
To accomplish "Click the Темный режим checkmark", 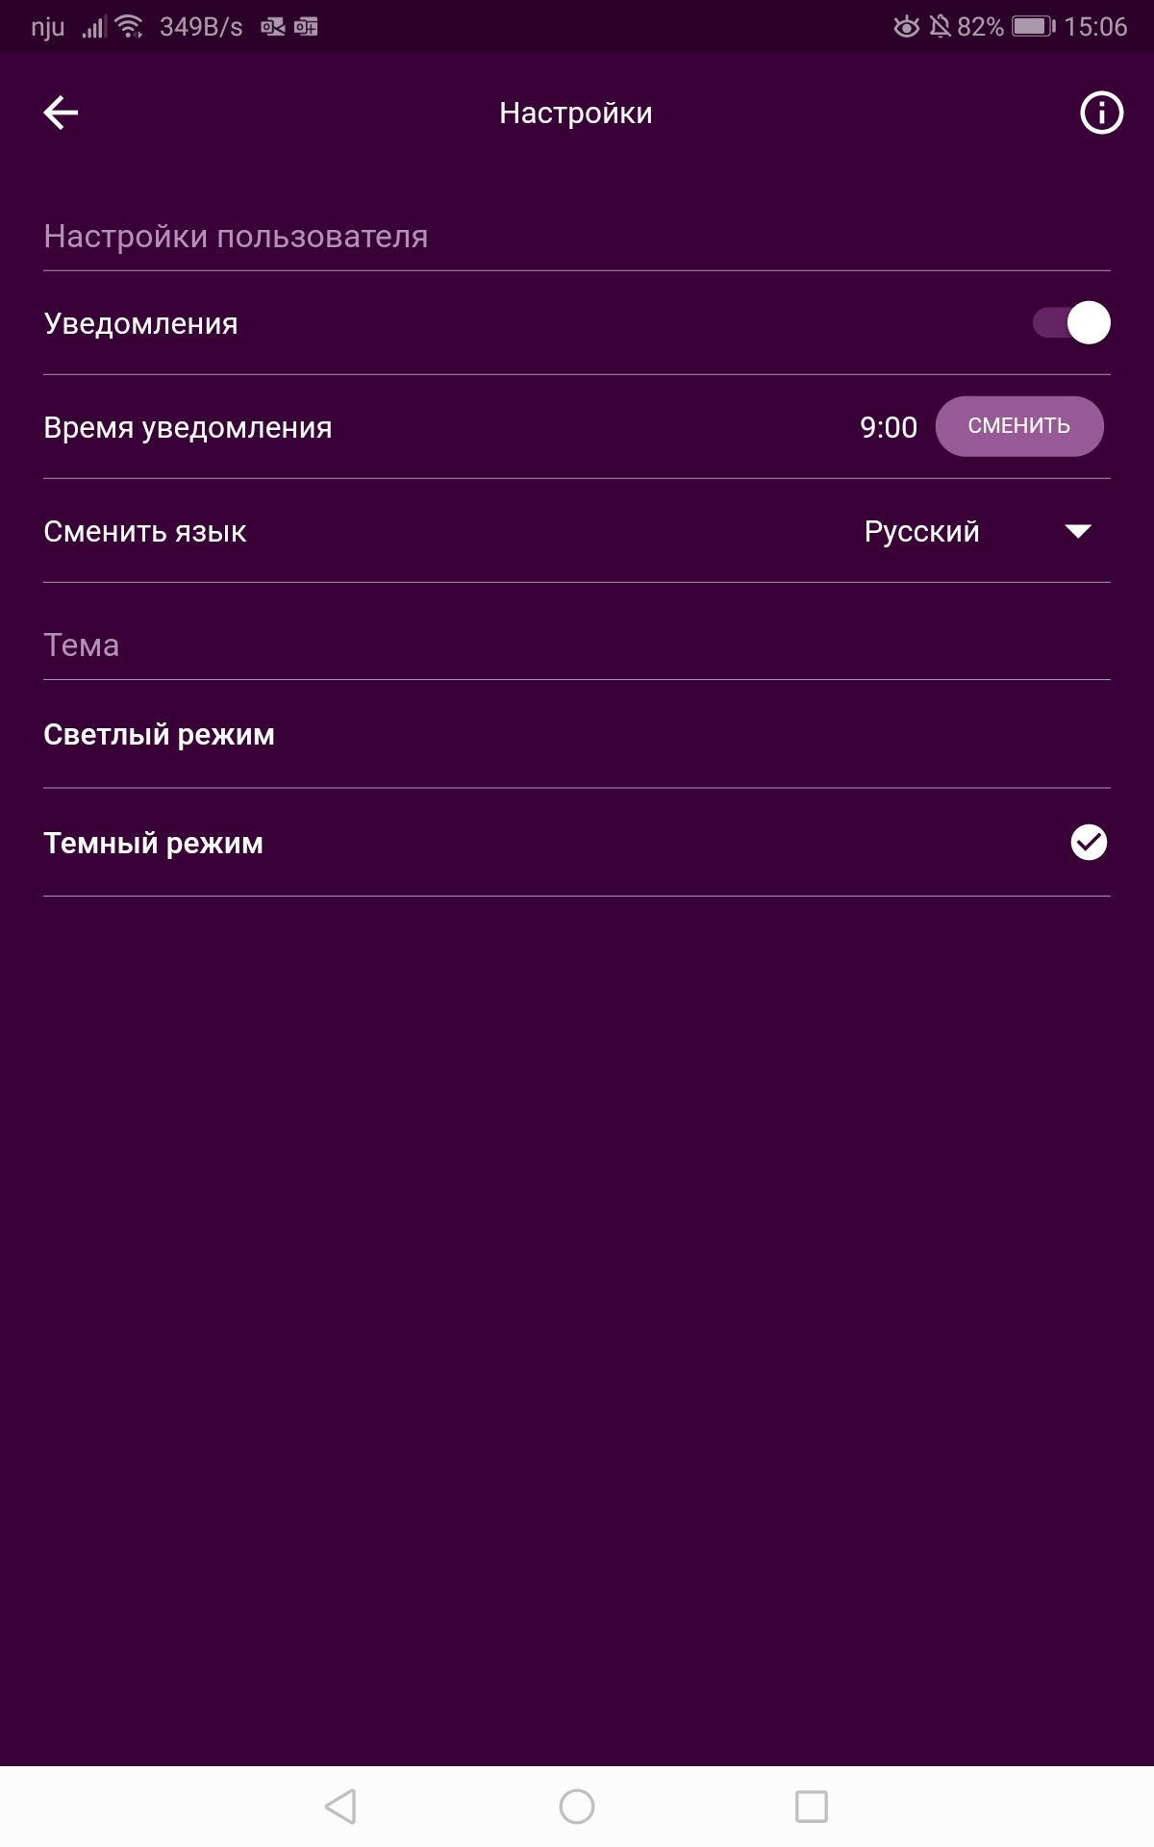I will tap(1089, 842).
